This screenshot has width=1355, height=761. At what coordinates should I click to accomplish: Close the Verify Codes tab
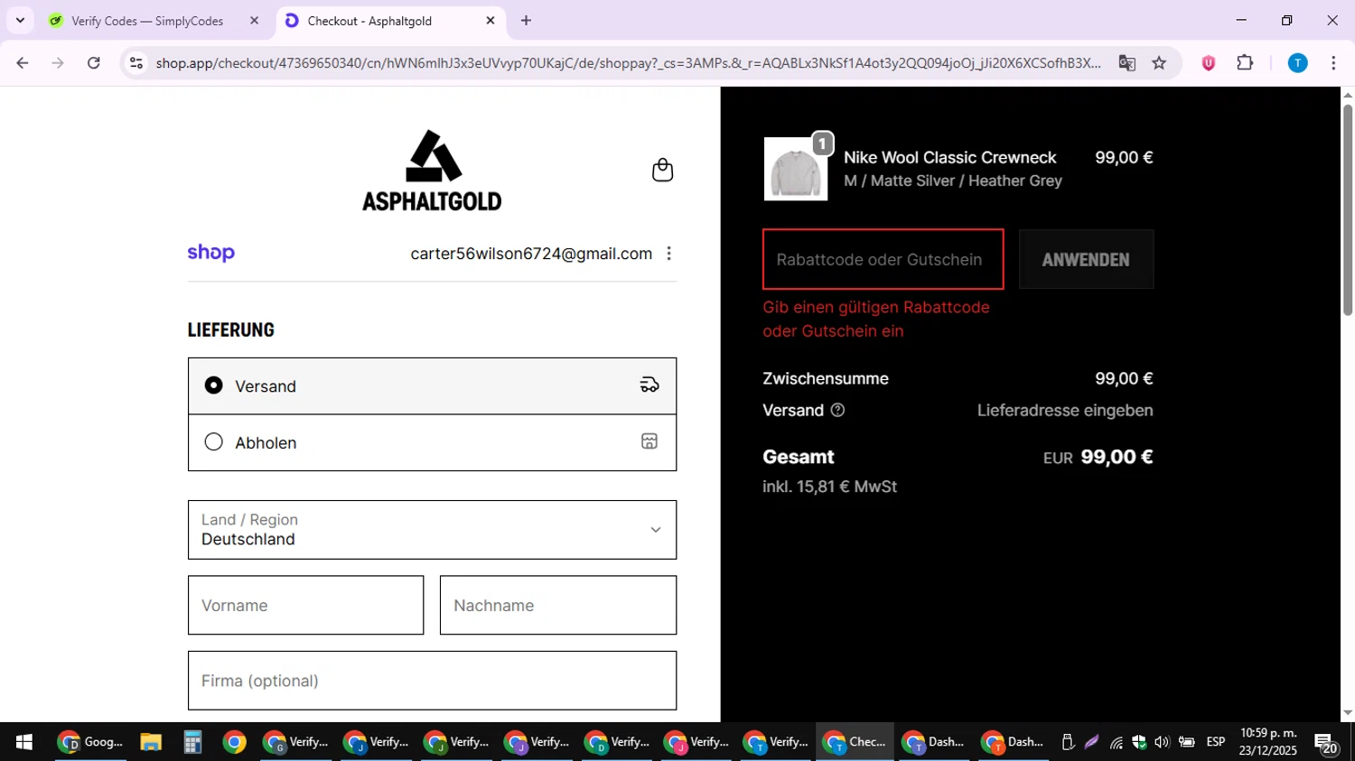254,21
